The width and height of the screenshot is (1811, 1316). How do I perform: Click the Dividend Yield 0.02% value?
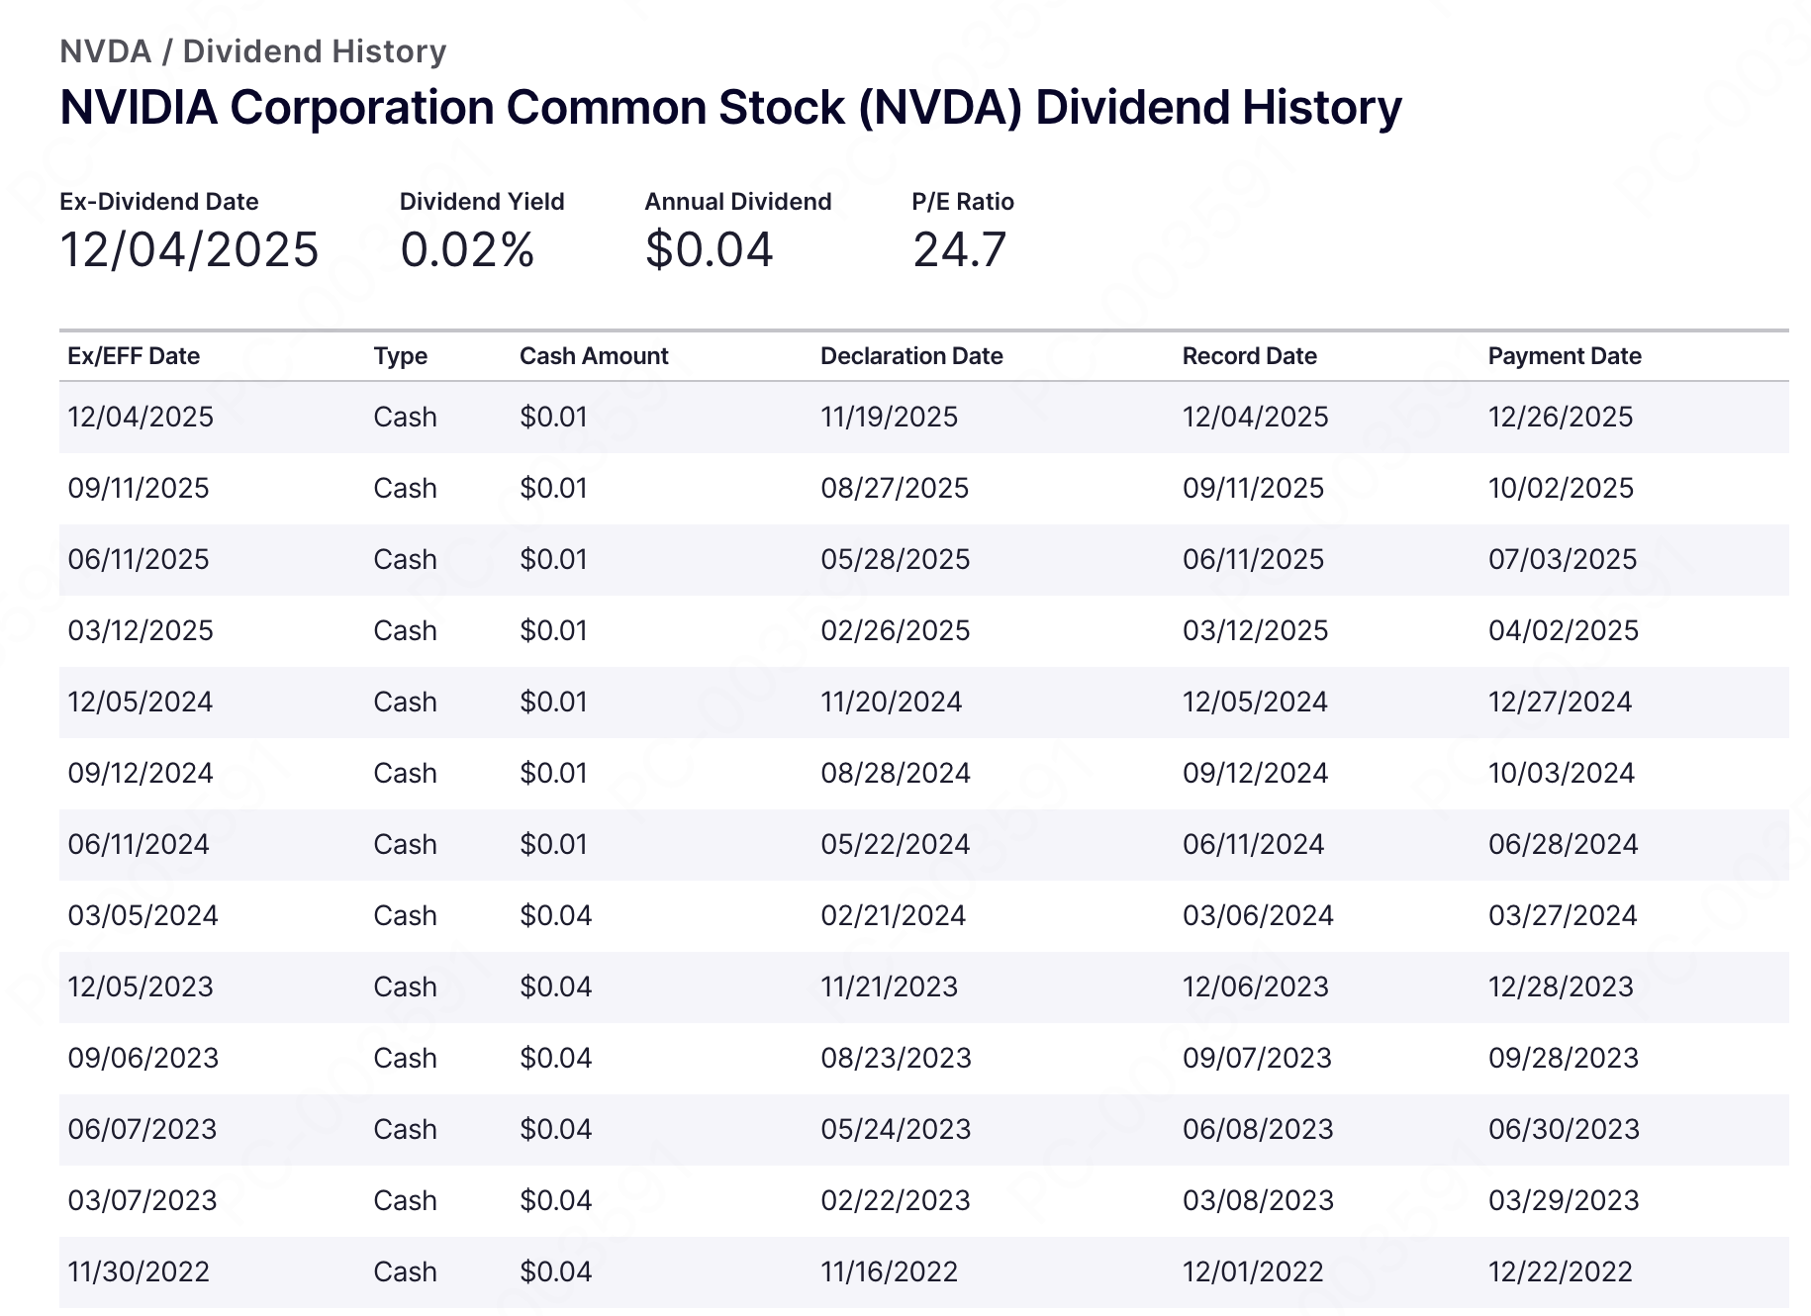(468, 250)
